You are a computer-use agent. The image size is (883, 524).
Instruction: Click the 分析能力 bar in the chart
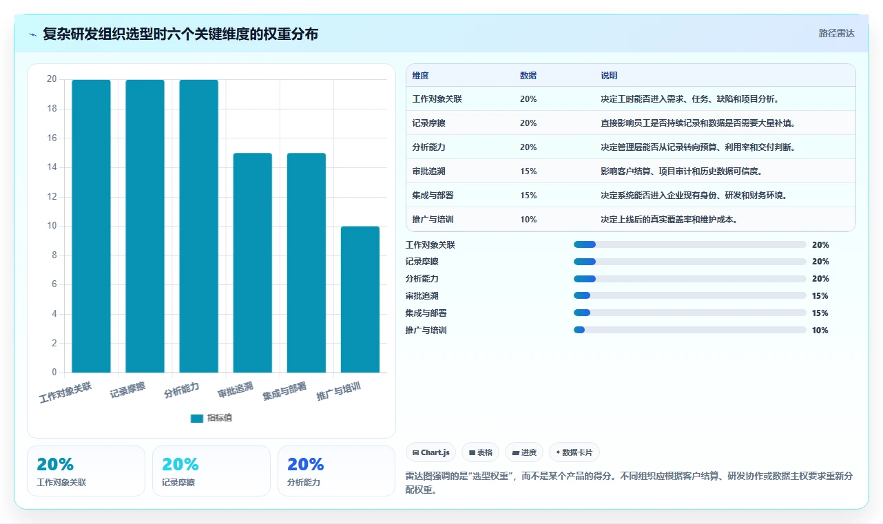pyautogui.click(x=198, y=227)
